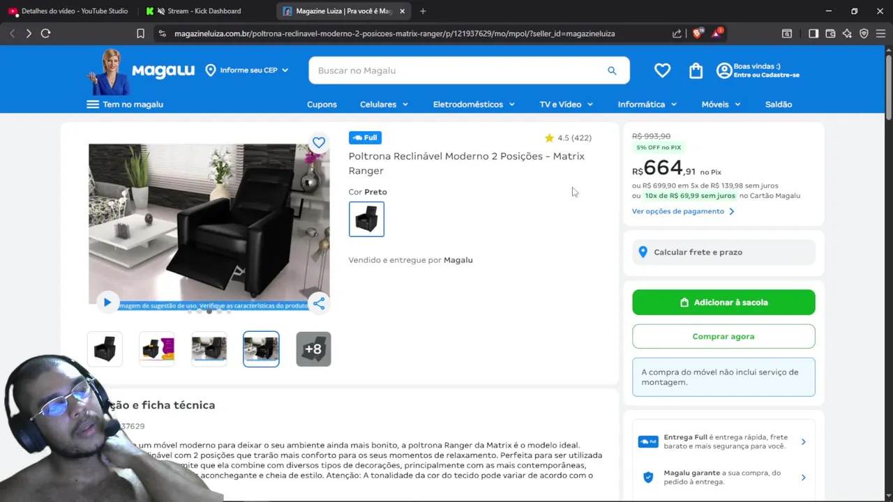The width and height of the screenshot is (893, 502).
Task: Switch to the YouTube Studio tab
Action: pos(69,11)
